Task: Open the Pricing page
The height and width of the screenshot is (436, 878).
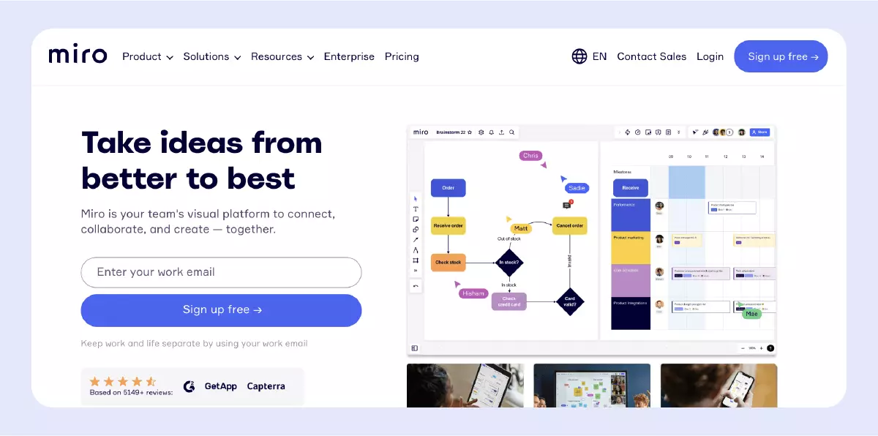Action: click(402, 56)
